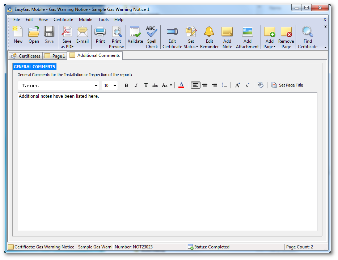Open toolbar options arrow at right end

[x=325, y=47]
